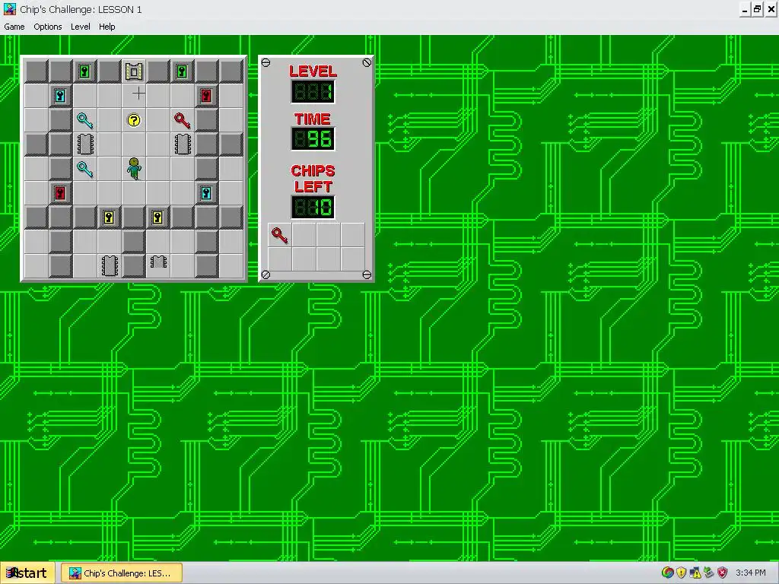Minimize the Chip's Challenge window
The image size is (779, 584).
point(745,9)
